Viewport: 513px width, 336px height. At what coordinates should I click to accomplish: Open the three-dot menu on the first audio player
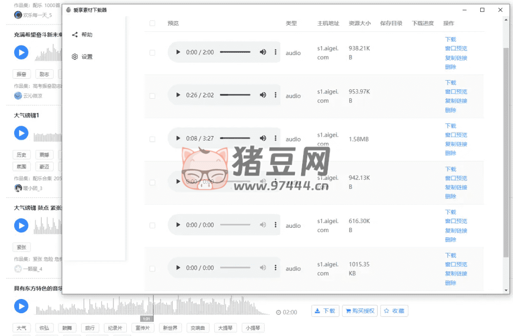(275, 52)
